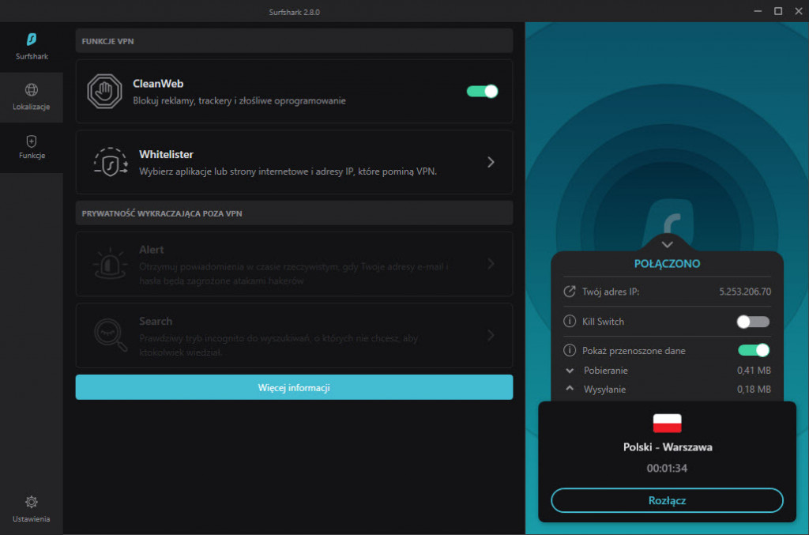The image size is (809, 535).
Task: Click the POŁĄCZONO status label
Action: coord(667,264)
